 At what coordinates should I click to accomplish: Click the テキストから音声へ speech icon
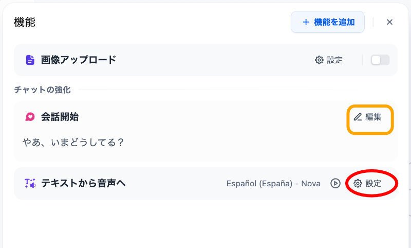(x=30, y=183)
